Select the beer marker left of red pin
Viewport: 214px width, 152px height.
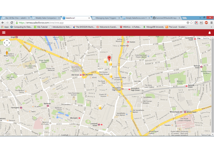point(105,61)
